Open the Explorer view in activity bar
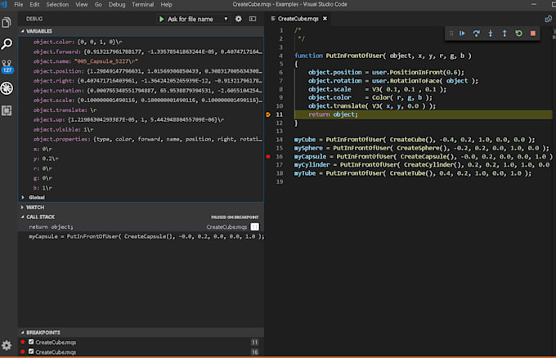This screenshot has width=556, height=358. click(7, 23)
